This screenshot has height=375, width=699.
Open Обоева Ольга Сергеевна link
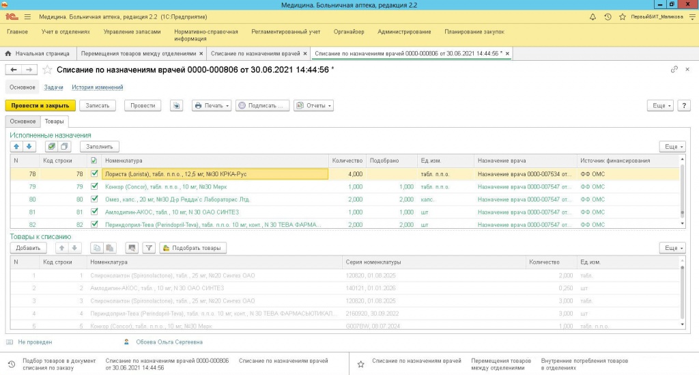(169, 342)
